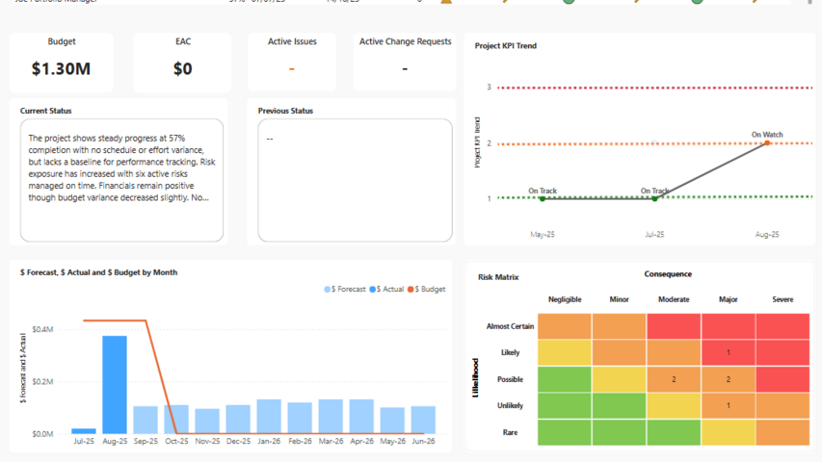Click inside the Previous Status text box

coord(355,180)
